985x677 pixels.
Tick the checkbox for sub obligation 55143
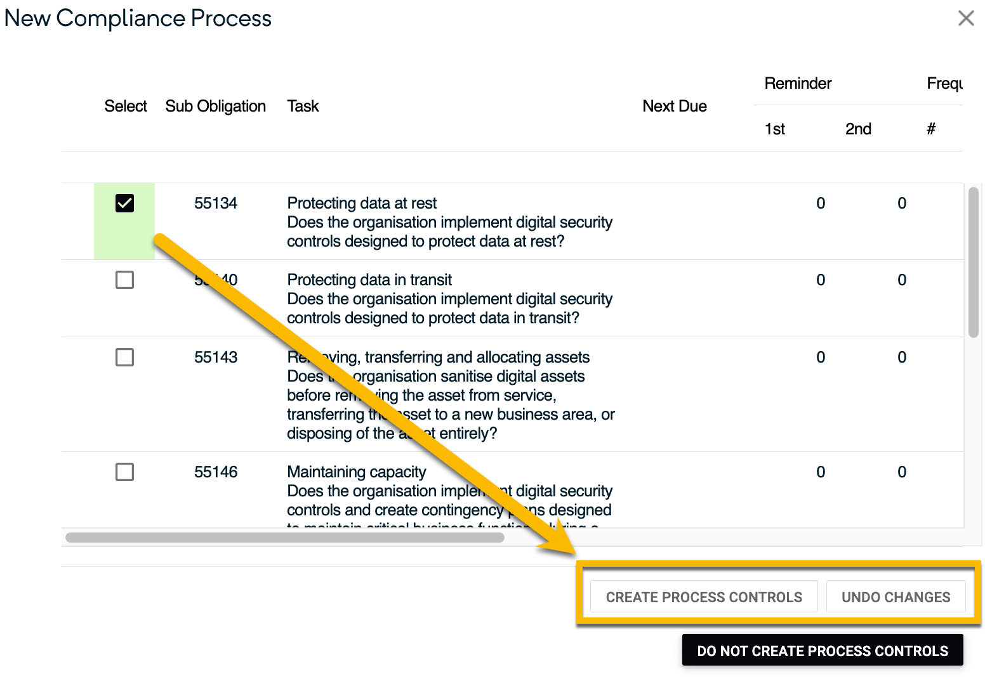[x=125, y=358]
